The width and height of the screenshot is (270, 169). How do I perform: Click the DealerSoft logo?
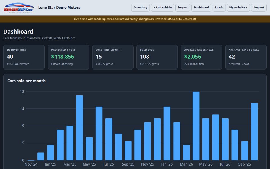point(19,8)
